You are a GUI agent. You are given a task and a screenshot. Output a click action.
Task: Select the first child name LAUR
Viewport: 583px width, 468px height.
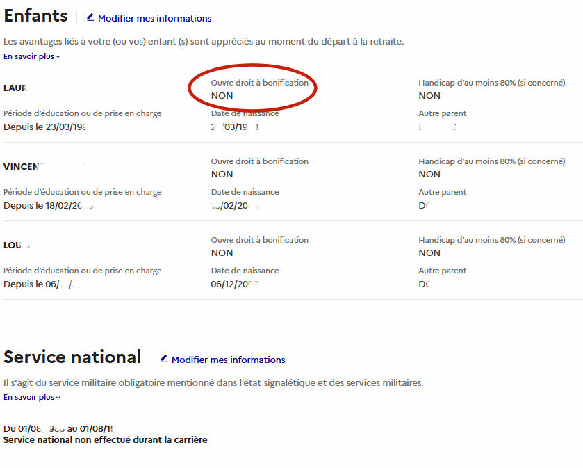pyautogui.click(x=15, y=88)
